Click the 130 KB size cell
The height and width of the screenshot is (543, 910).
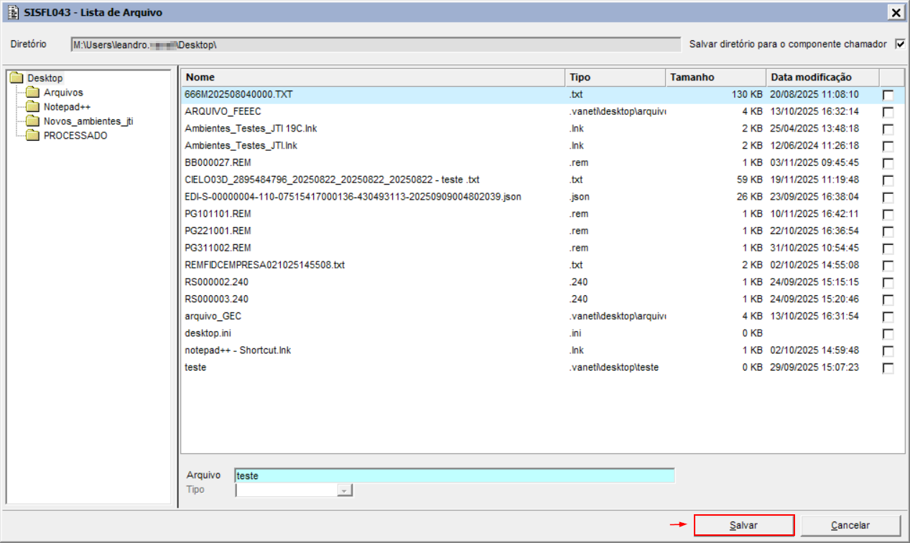point(747,94)
